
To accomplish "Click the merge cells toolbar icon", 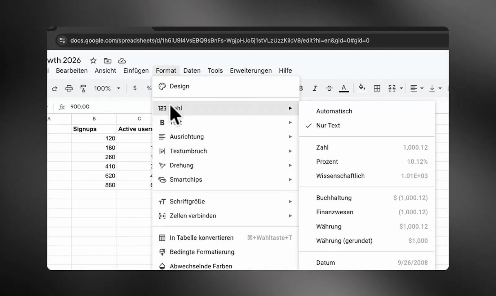I will 392,88.
